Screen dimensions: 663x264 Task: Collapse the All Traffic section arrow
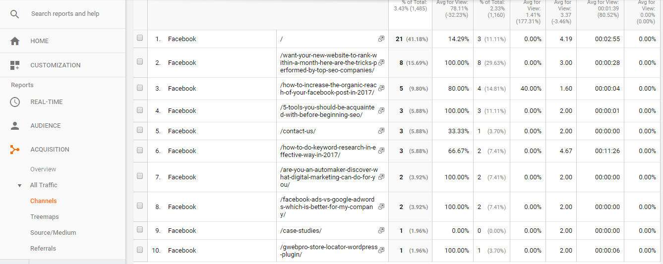(x=20, y=186)
